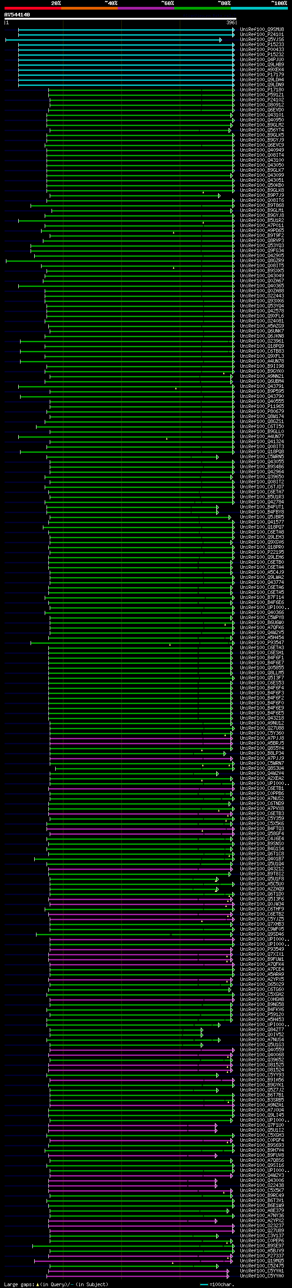Click the UniRef100_Q40068 label
The image size is (292, 1288).
pyautogui.click(x=261, y=1055)
